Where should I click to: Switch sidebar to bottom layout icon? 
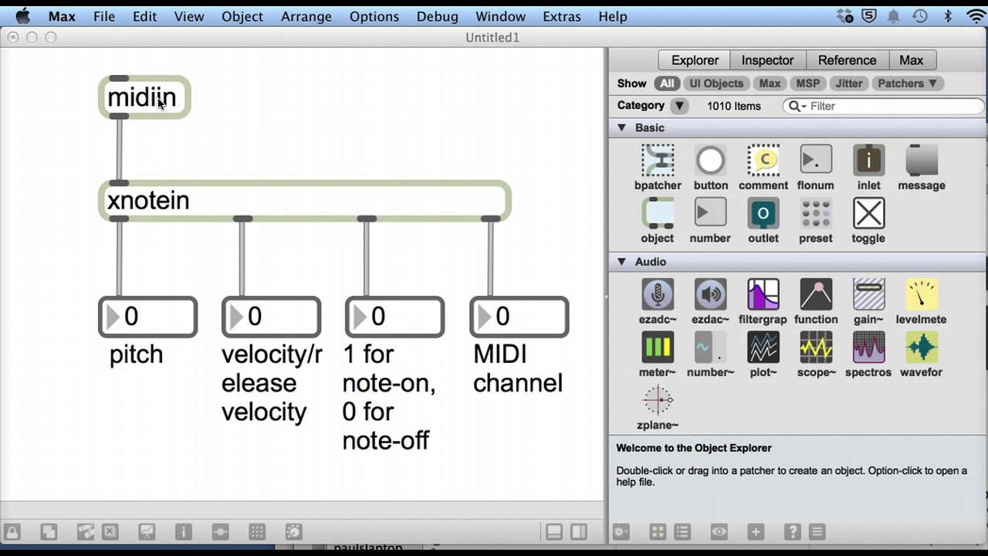tap(553, 531)
